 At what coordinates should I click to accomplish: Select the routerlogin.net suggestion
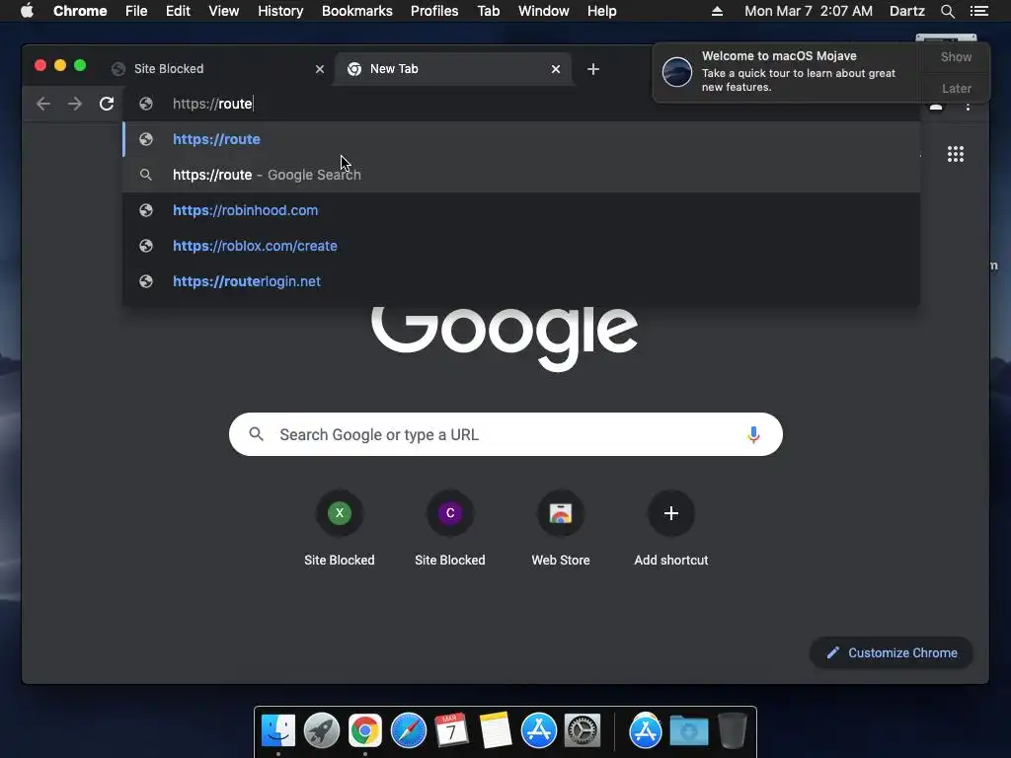tap(521, 281)
